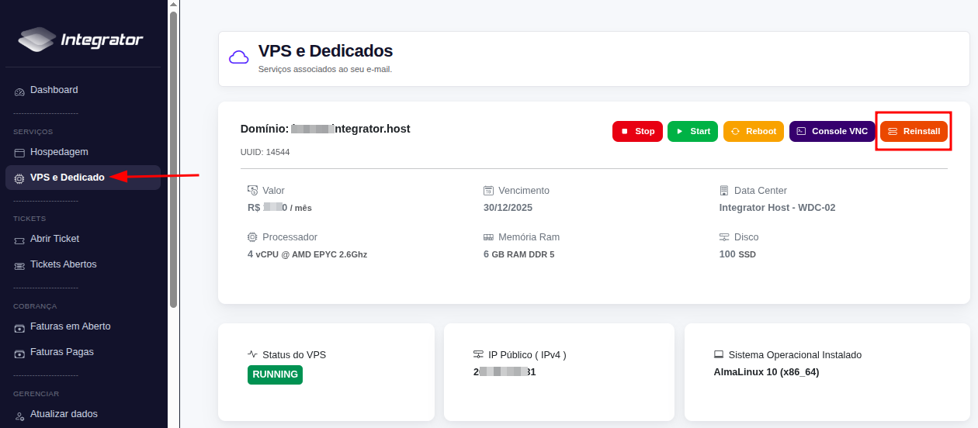Open Console VNC

(x=832, y=132)
